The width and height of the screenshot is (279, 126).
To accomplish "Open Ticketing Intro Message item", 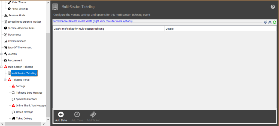I will [29, 93].
